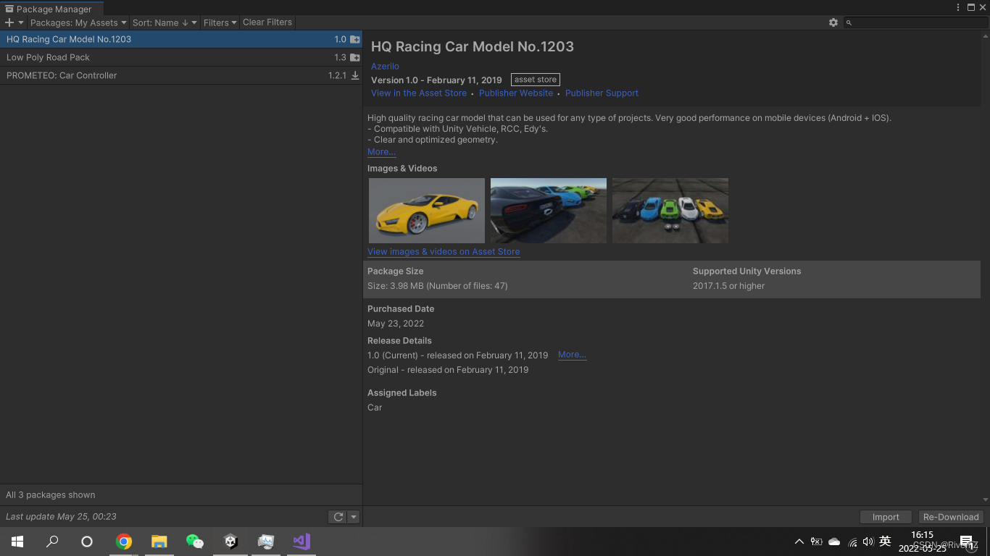The width and height of the screenshot is (990, 556).
Task: Open the refresh options dropdown arrow
Action: point(353,516)
